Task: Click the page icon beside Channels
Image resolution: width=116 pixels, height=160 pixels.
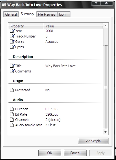Action: tap(12, 120)
